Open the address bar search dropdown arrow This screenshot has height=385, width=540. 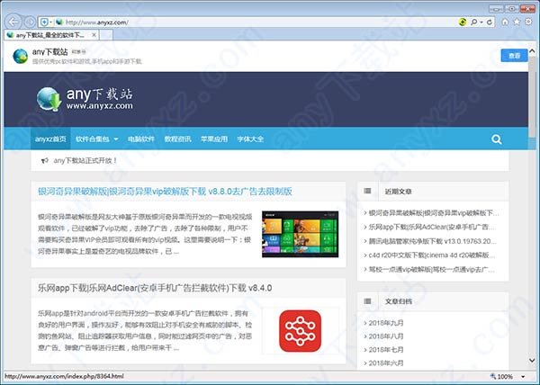[481, 22]
